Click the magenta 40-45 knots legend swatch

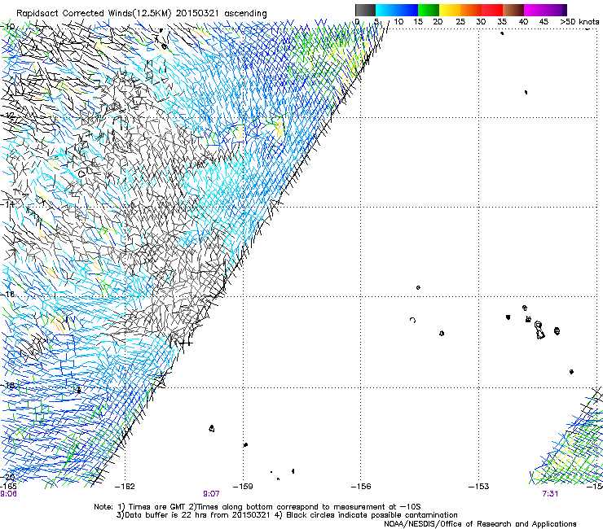[535, 10]
